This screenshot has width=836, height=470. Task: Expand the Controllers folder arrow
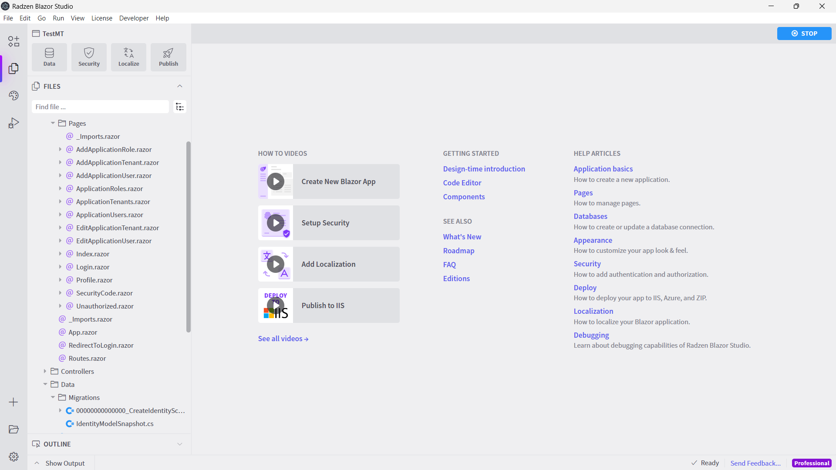coord(45,371)
